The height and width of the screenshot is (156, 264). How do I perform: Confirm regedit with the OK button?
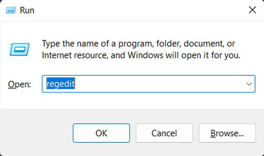click(101, 133)
